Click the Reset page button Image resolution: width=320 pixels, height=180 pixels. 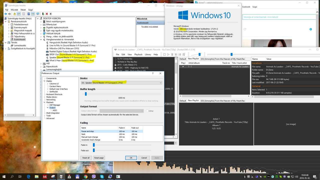point(99,158)
